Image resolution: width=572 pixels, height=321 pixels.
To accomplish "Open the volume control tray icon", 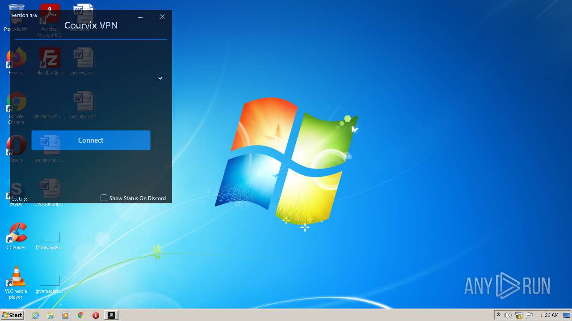I will click(508, 315).
